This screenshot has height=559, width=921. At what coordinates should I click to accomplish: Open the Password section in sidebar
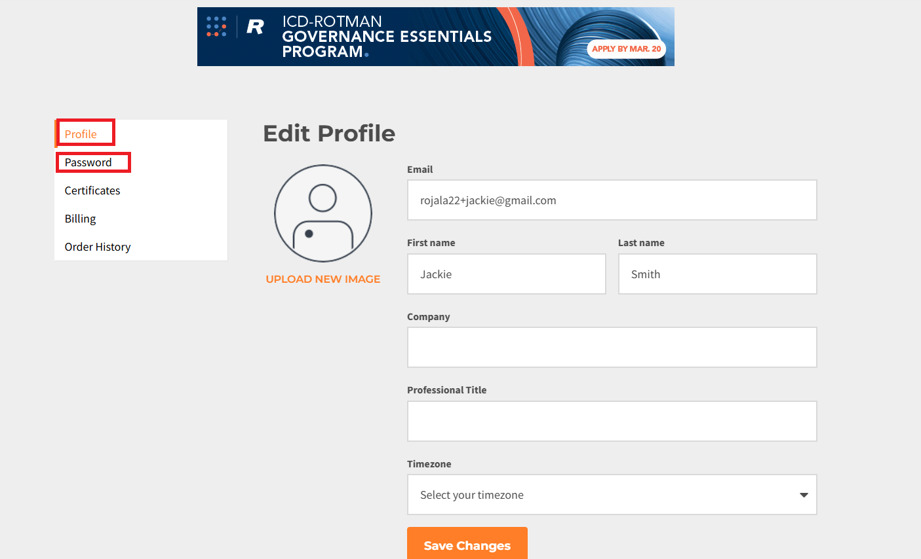click(x=88, y=162)
